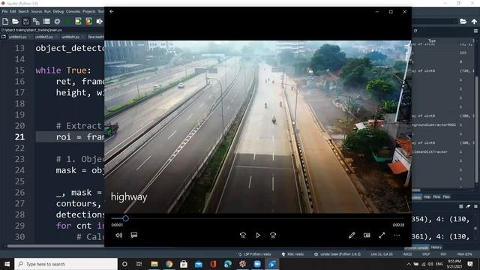Open the Consoles menu in Spyder

pos(73,11)
